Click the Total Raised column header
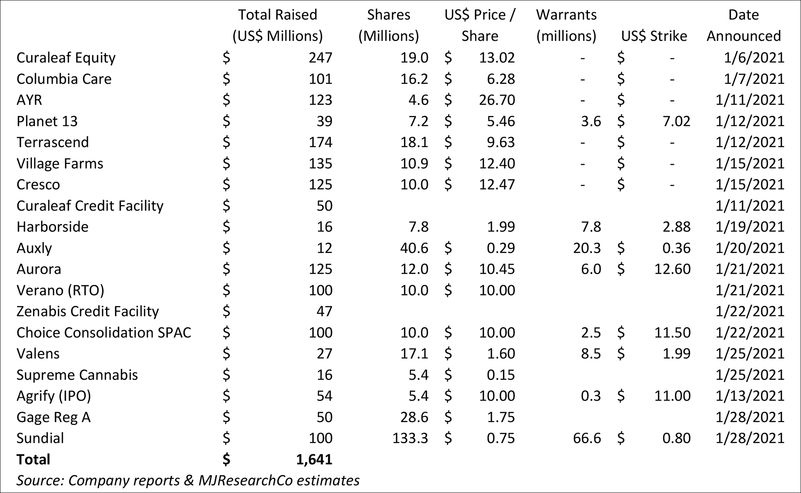Screen dimensions: 801x493 tap(278, 25)
